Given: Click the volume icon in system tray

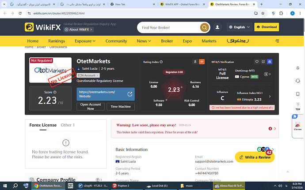Looking at the screenshot, I should 280,186.
